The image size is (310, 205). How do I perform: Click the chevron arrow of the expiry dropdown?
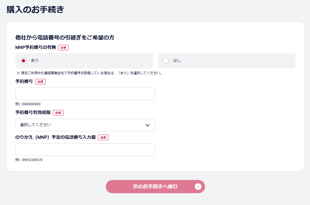tap(148, 125)
